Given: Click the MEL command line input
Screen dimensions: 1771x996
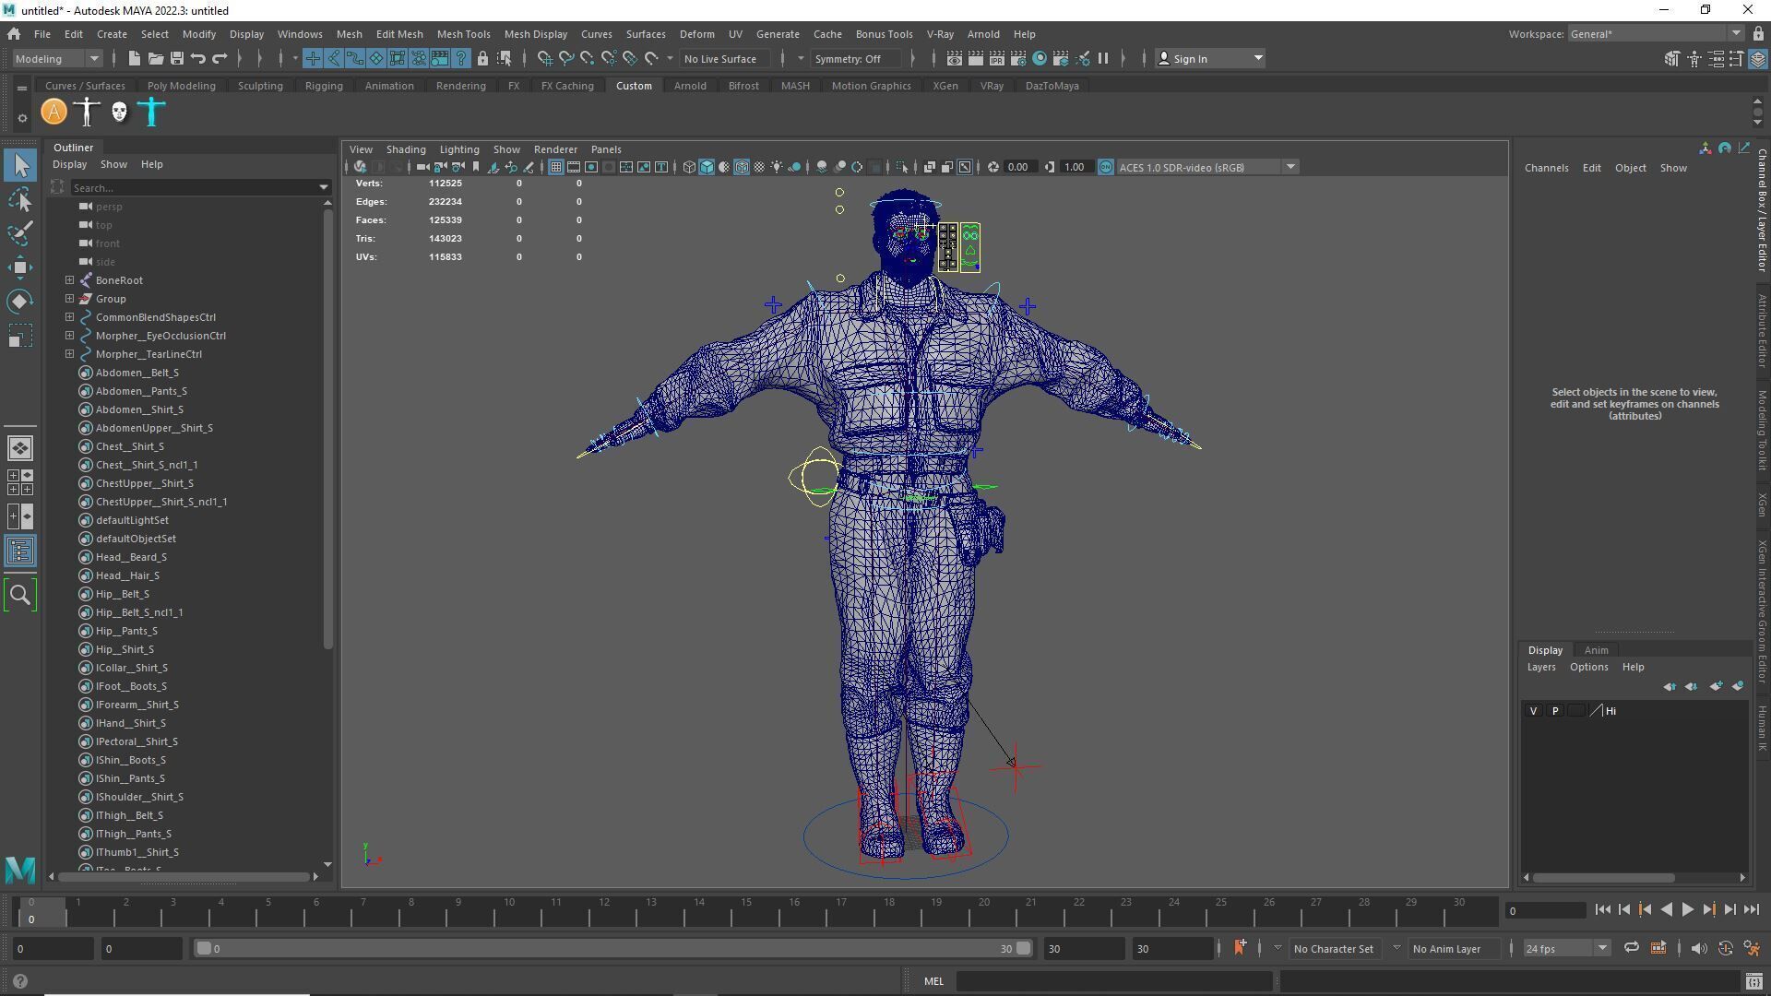Looking at the screenshot, I should click(1114, 982).
